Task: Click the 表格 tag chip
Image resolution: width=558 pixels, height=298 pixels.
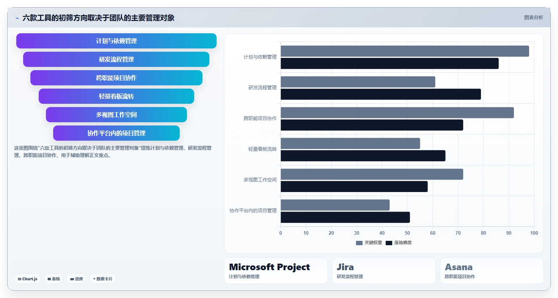Action: tap(54, 279)
